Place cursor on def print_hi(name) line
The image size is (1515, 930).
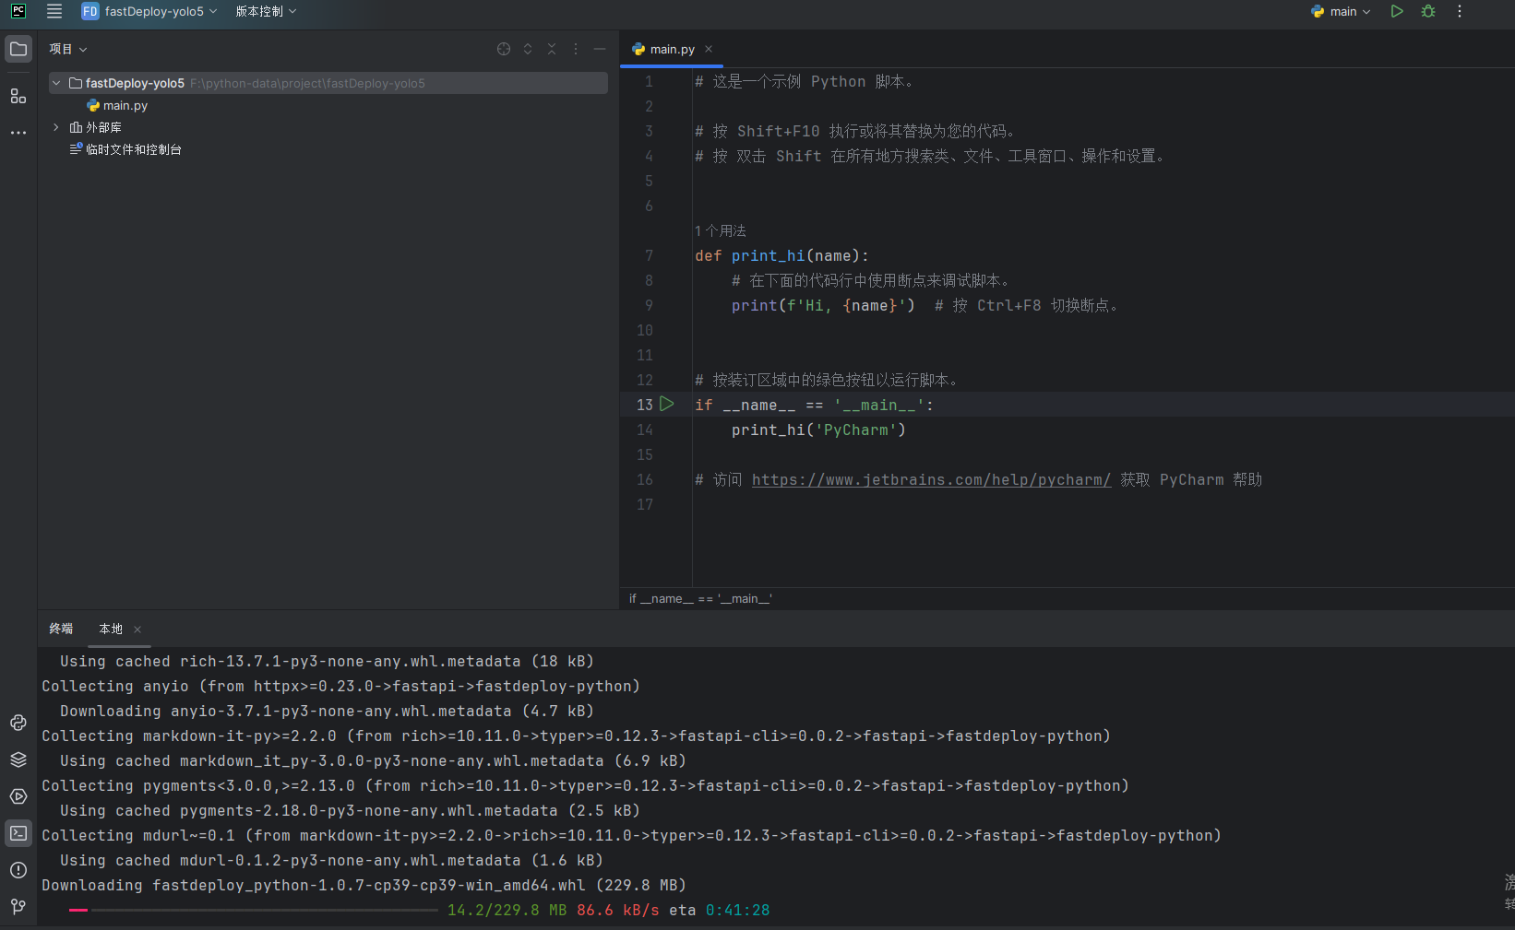coord(781,255)
